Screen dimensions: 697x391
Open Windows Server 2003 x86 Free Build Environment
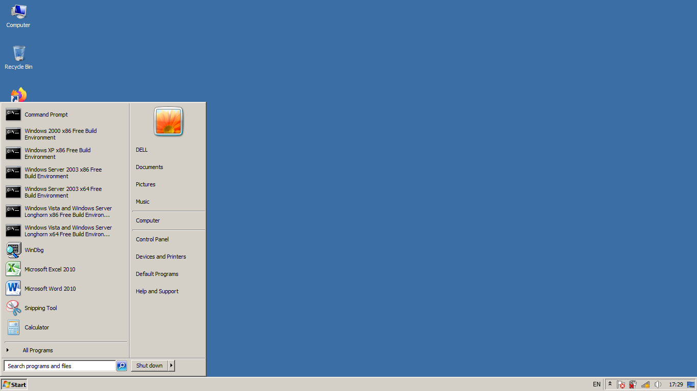66,173
